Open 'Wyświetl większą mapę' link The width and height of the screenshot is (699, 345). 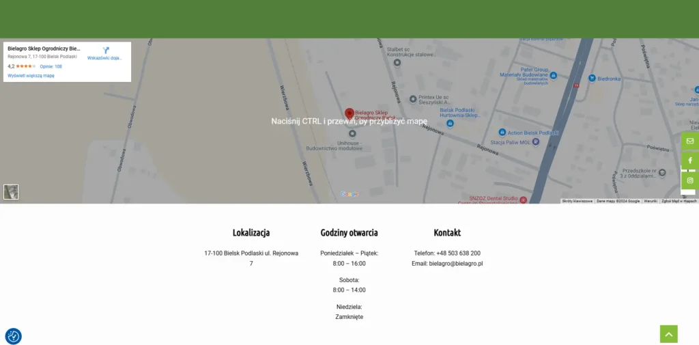click(x=31, y=76)
